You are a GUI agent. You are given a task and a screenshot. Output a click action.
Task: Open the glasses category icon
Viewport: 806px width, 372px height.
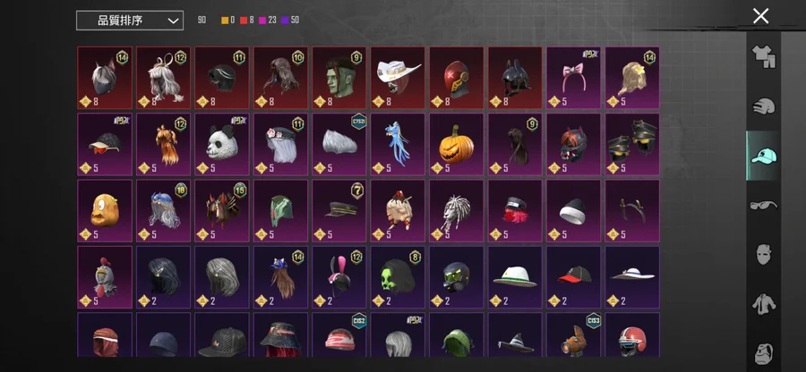tap(763, 206)
